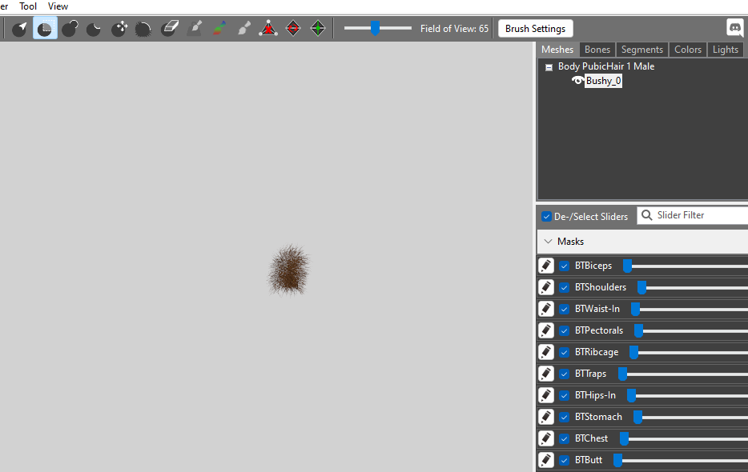Switch to the Meshes tab
Screen dimensions: 748x472
[557, 50]
